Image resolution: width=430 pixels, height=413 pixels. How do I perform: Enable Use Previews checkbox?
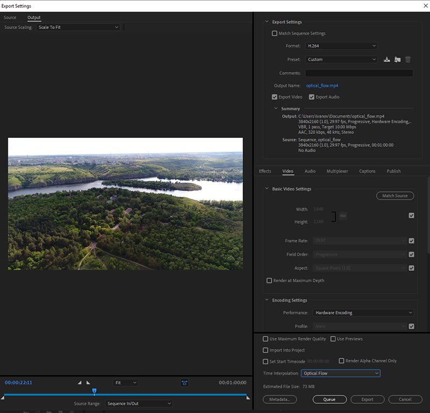(x=333, y=339)
